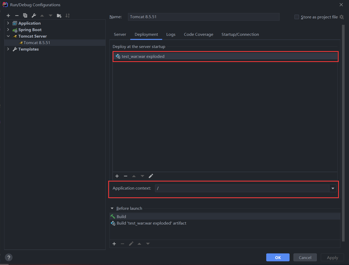349x265 pixels.
Task: Select test_war:war exploded in deploy list
Action: [225, 56]
